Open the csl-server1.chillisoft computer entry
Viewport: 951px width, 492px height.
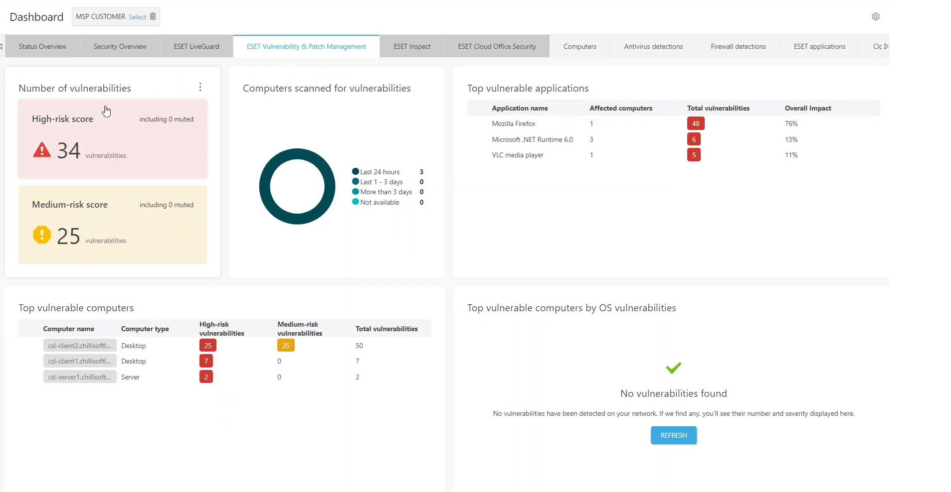[80, 377]
